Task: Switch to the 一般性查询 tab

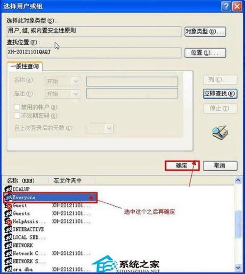Action: [24, 66]
